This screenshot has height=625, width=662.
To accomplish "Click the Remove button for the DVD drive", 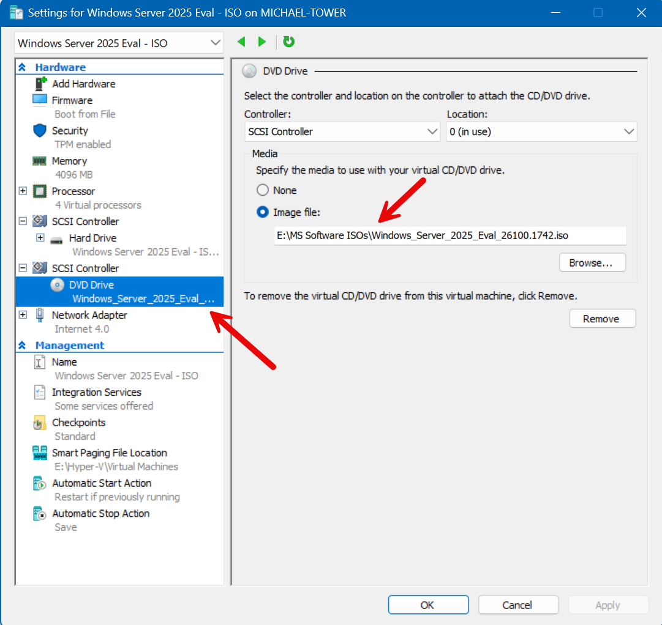I will point(602,318).
